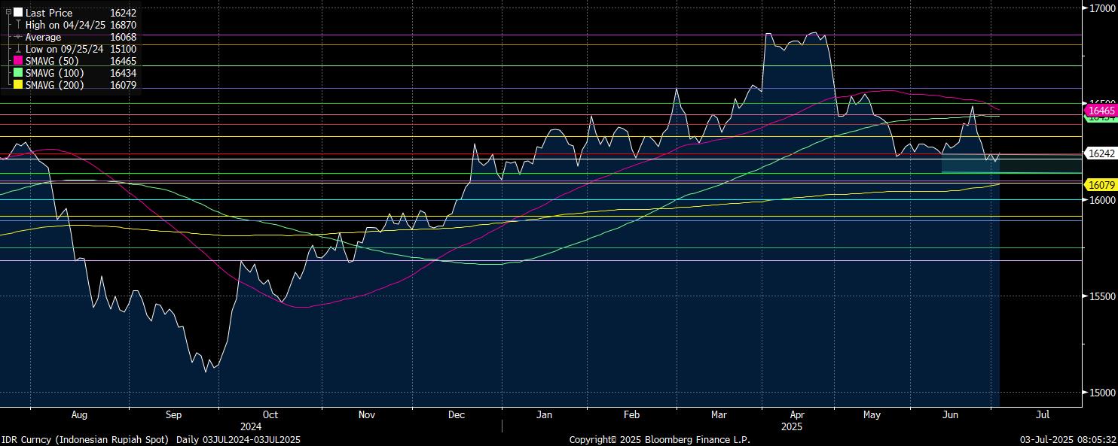The height and width of the screenshot is (446, 1118).
Task: Click the Jul label on the time axis
Action: pyautogui.click(x=1043, y=414)
